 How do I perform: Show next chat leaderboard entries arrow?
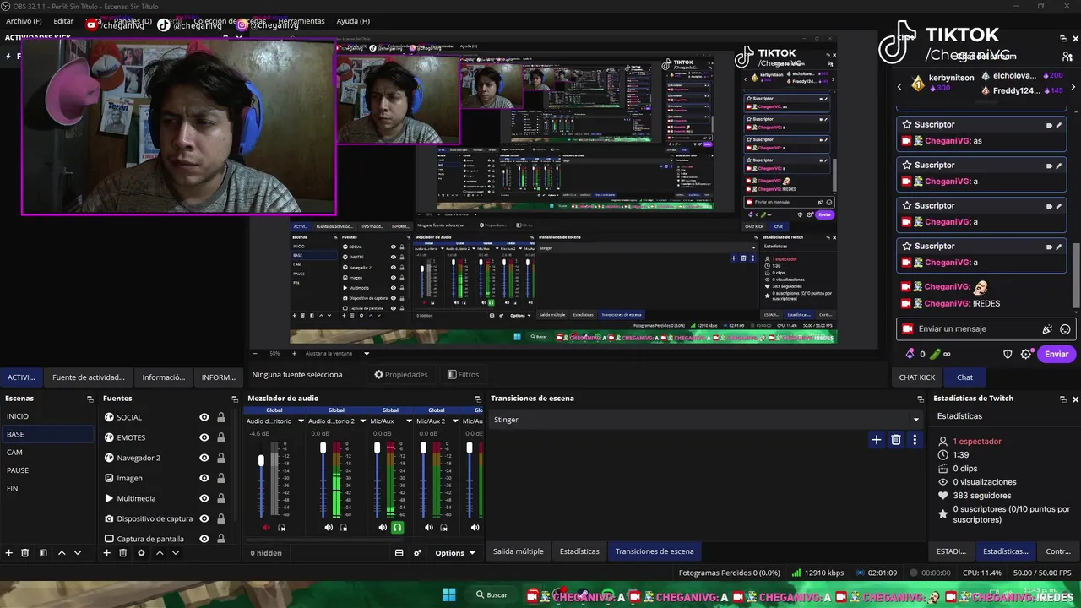click(1074, 85)
